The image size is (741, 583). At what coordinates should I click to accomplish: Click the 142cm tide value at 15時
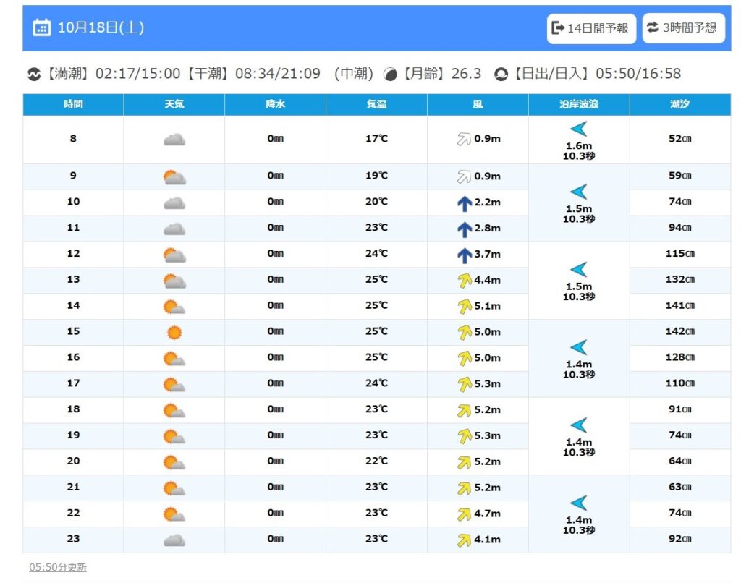[x=679, y=332]
